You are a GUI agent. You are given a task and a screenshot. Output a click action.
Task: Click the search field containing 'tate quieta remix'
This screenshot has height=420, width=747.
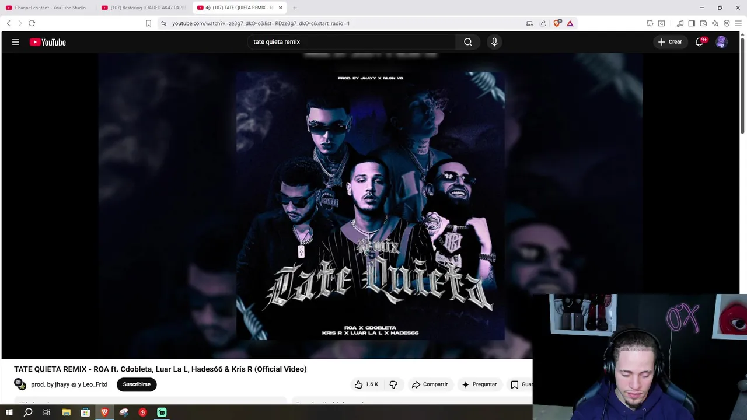352,42
